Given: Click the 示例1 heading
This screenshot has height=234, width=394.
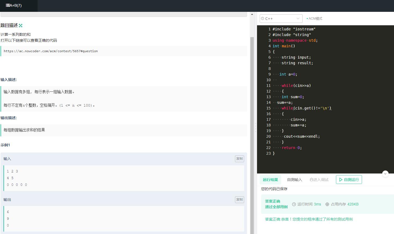Looking at the screenshot, I should 5,145.
